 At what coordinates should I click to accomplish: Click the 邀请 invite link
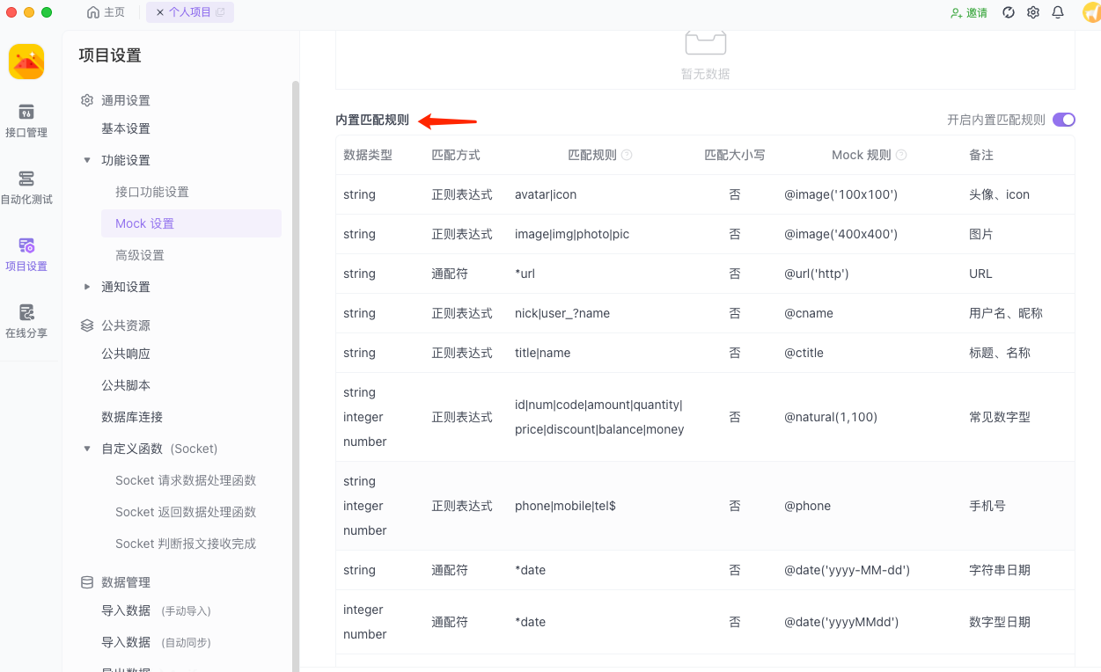(x=968, y=12)
